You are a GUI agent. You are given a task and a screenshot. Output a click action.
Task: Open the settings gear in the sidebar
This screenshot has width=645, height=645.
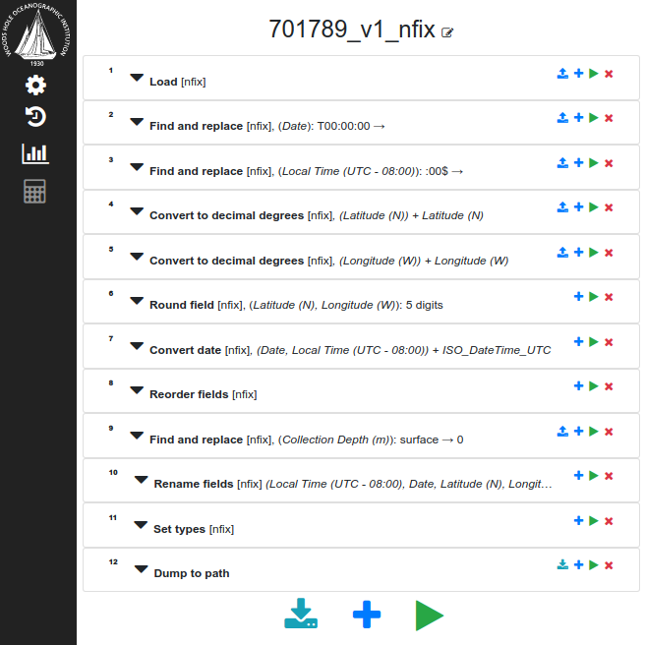(35, 85)
